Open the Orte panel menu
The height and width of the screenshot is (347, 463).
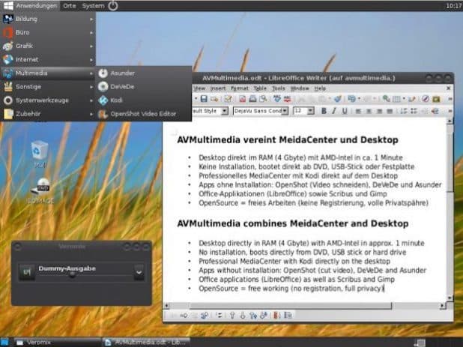[x=70, y=5]
